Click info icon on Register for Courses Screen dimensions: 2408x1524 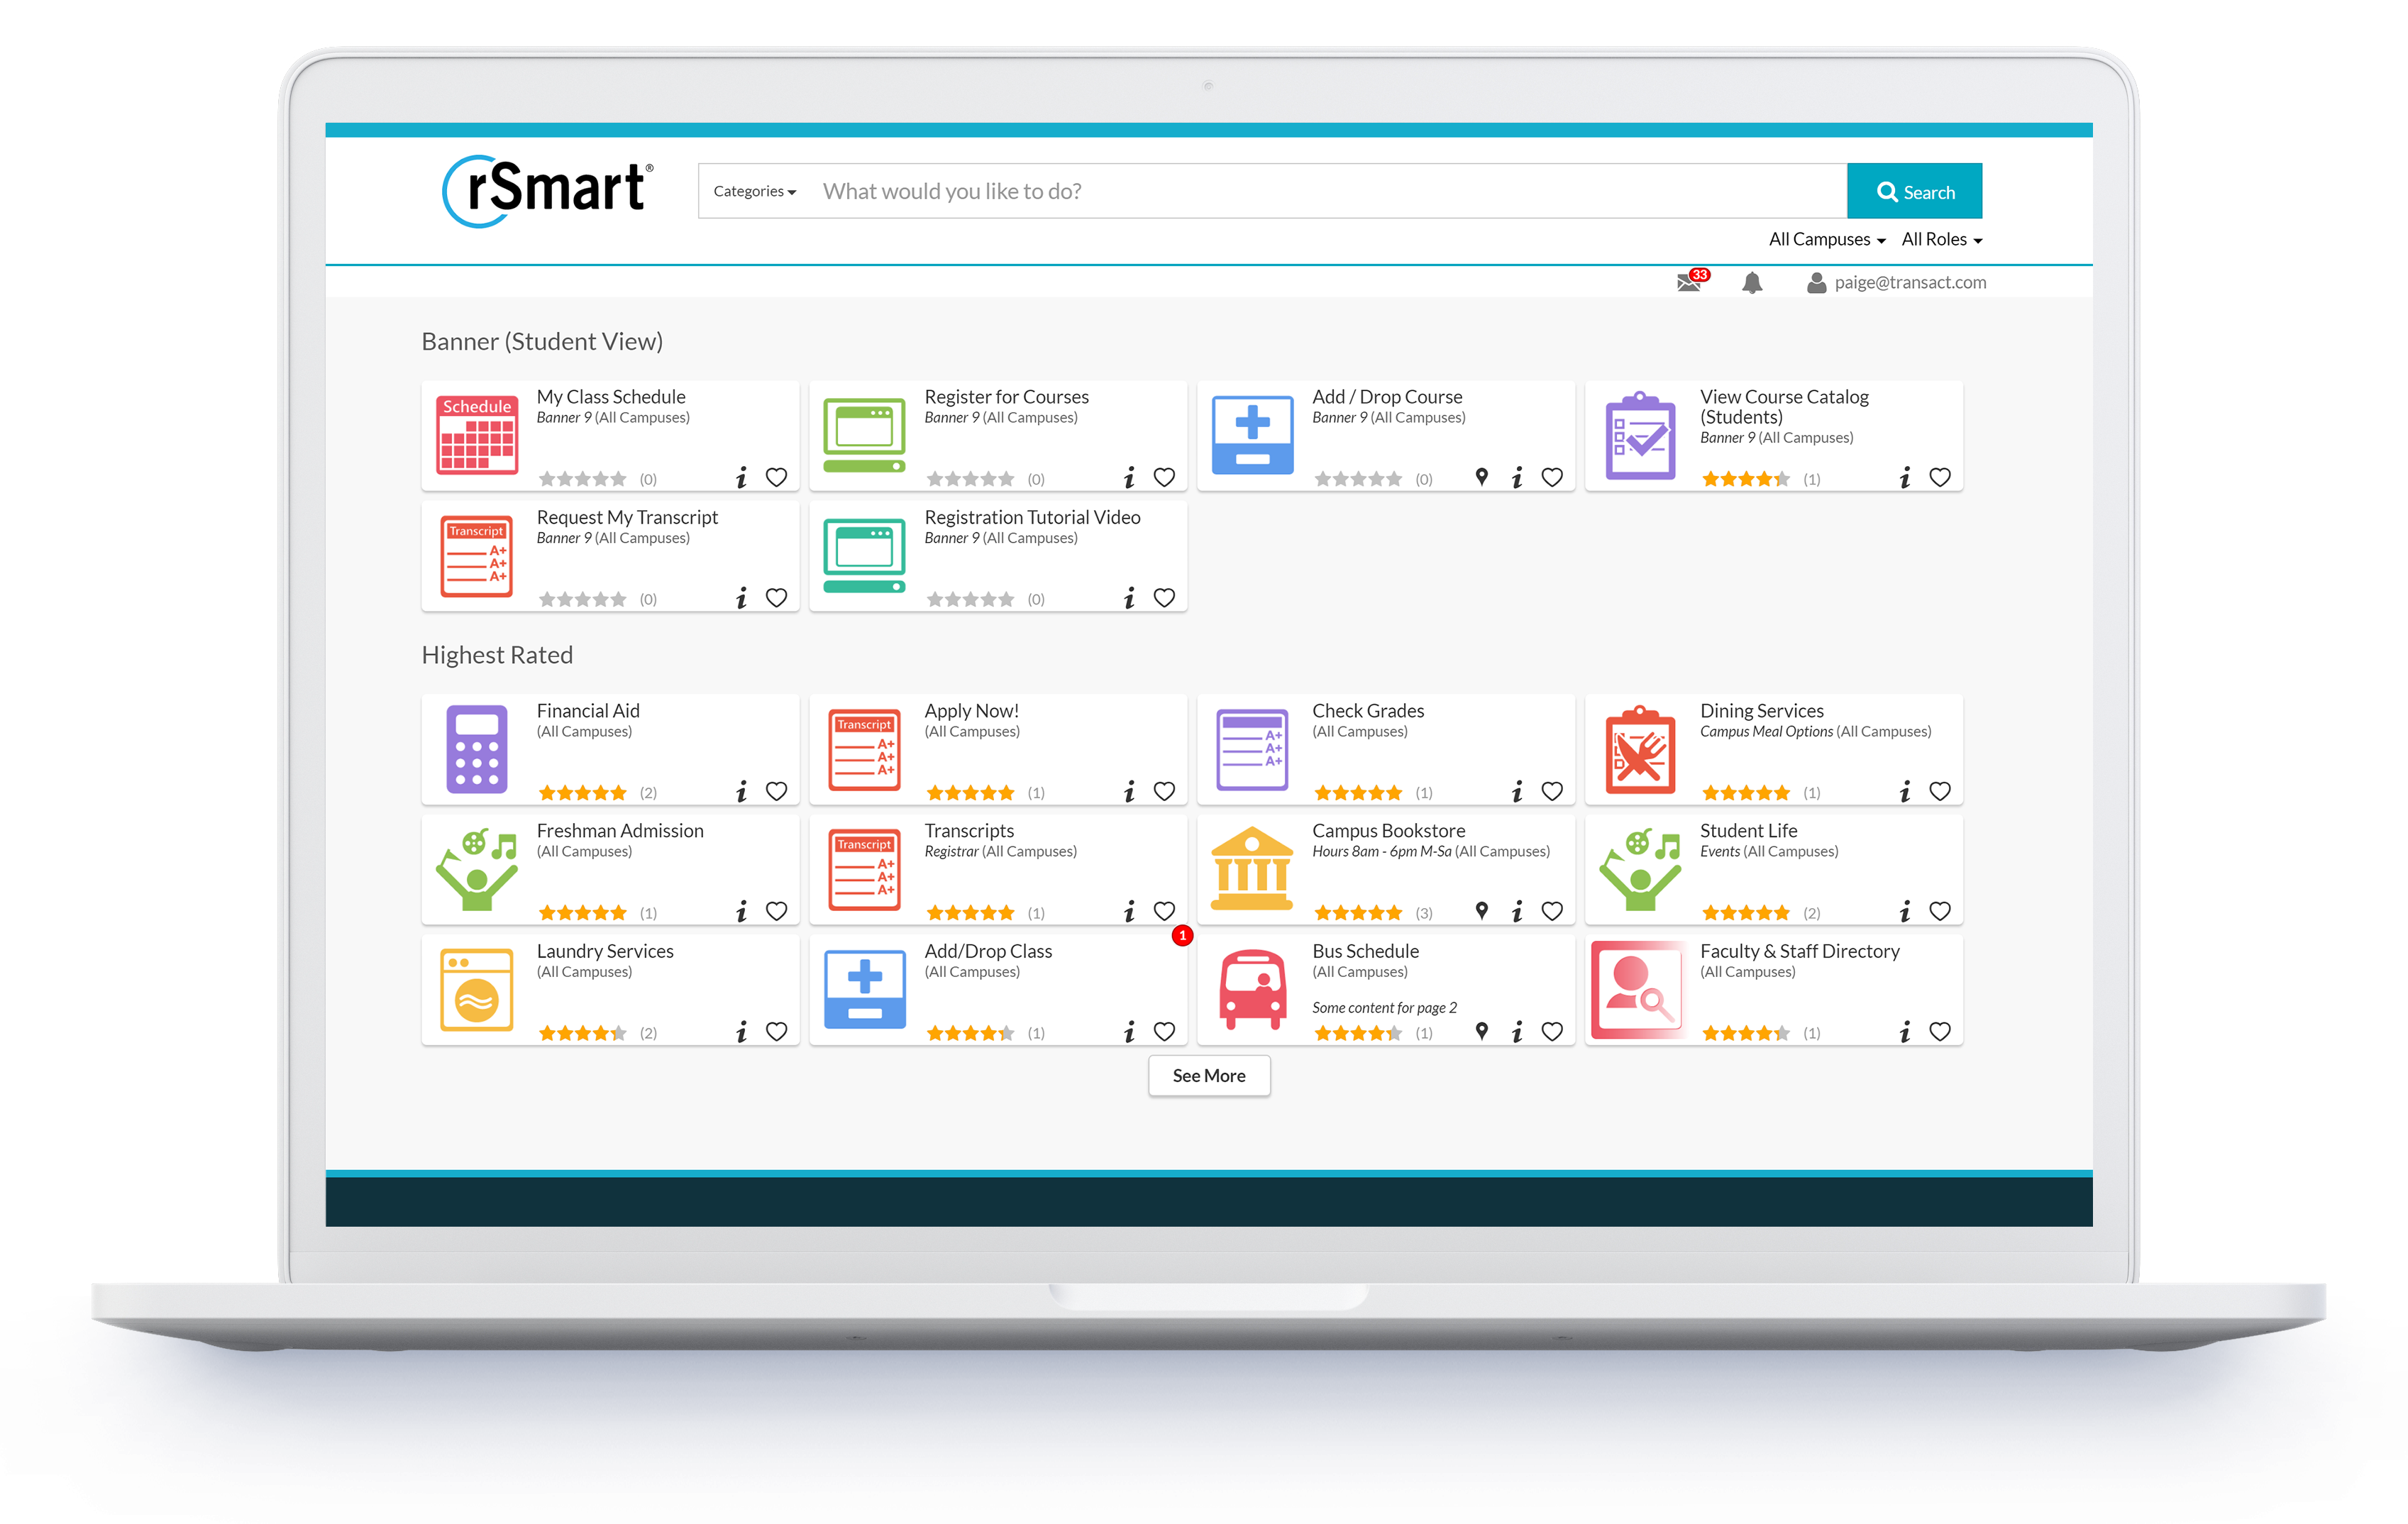[1129, 478]
